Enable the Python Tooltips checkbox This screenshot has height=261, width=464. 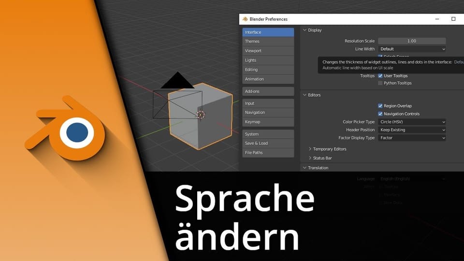(x=380, y=83)
